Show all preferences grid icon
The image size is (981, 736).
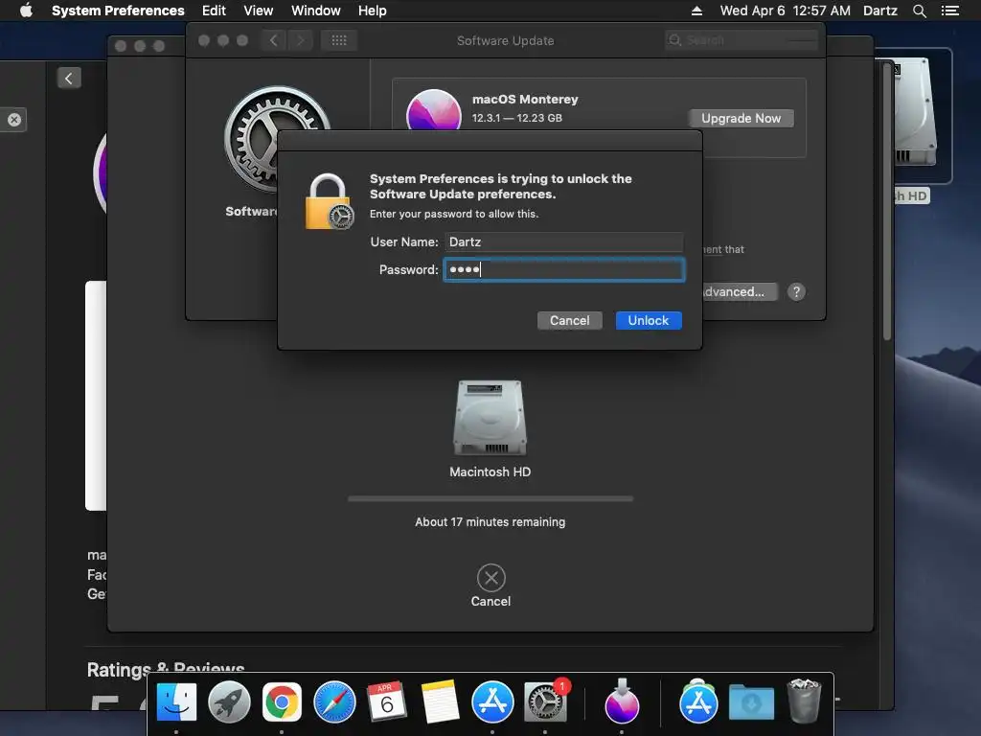tap(338, 40)
